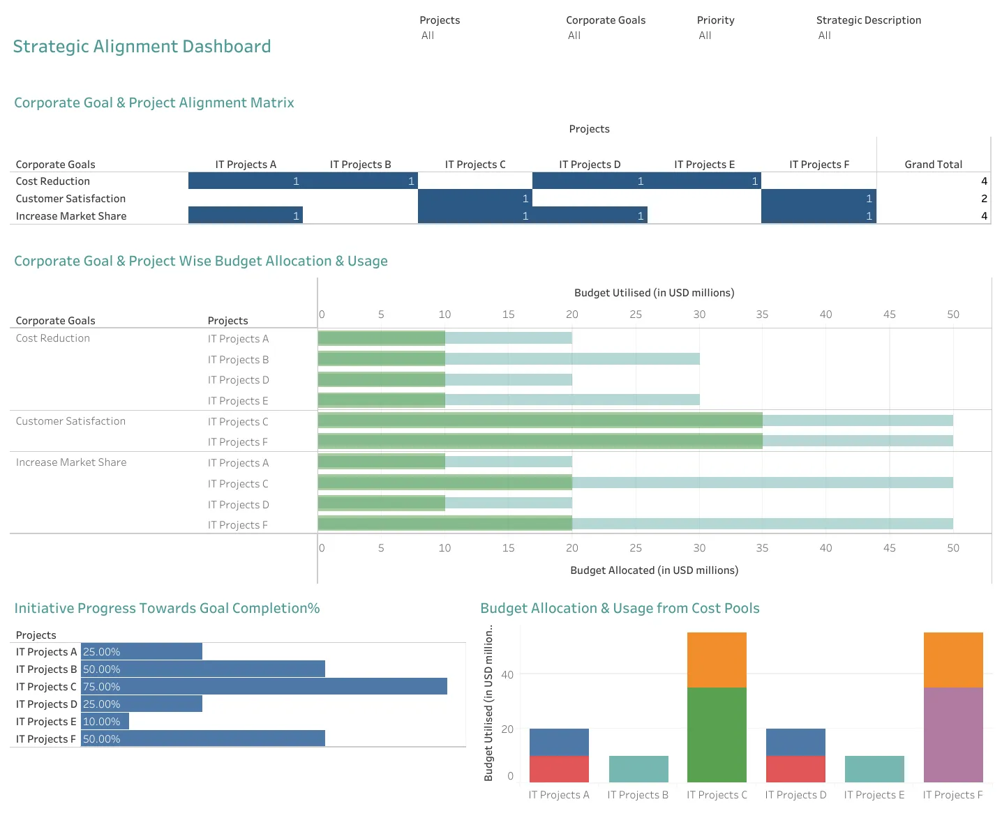This screenshot has height=827, width=1002.
Task: Click the IT Projects B matrix column header
Action: click(360, 165)
